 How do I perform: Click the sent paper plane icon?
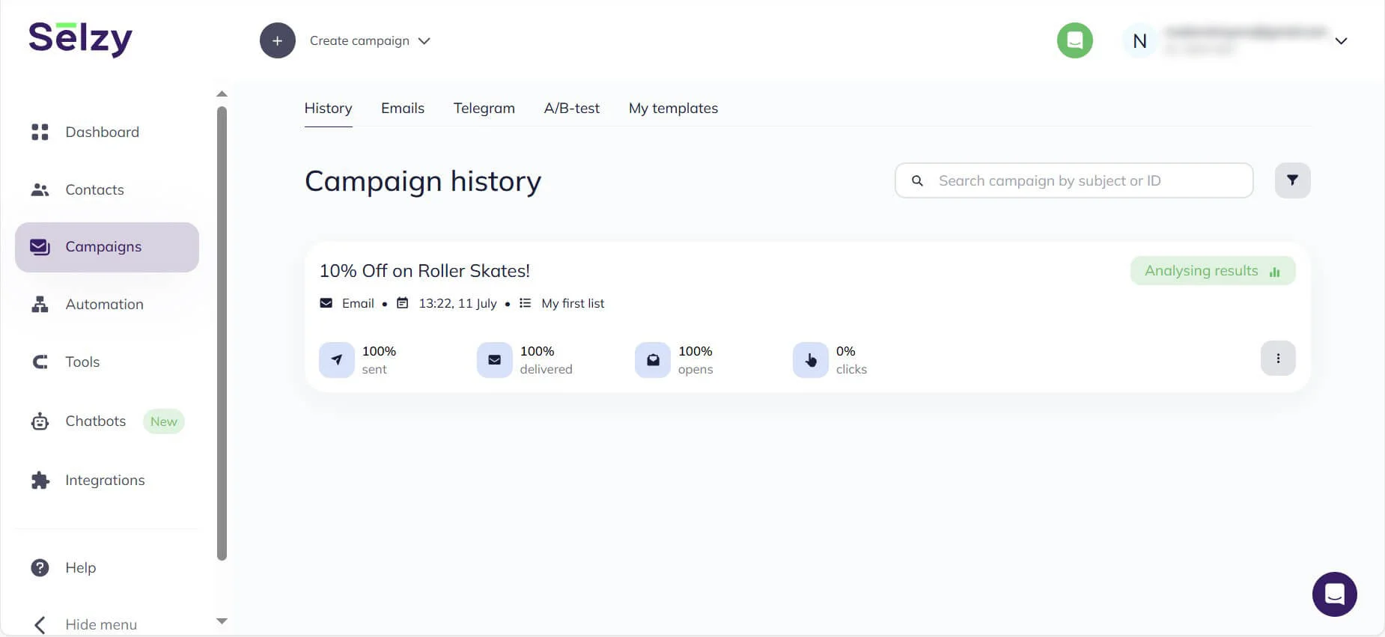337,360
